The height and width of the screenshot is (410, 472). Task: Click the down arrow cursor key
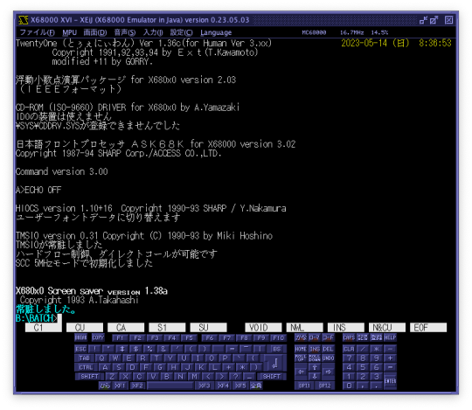315,376
